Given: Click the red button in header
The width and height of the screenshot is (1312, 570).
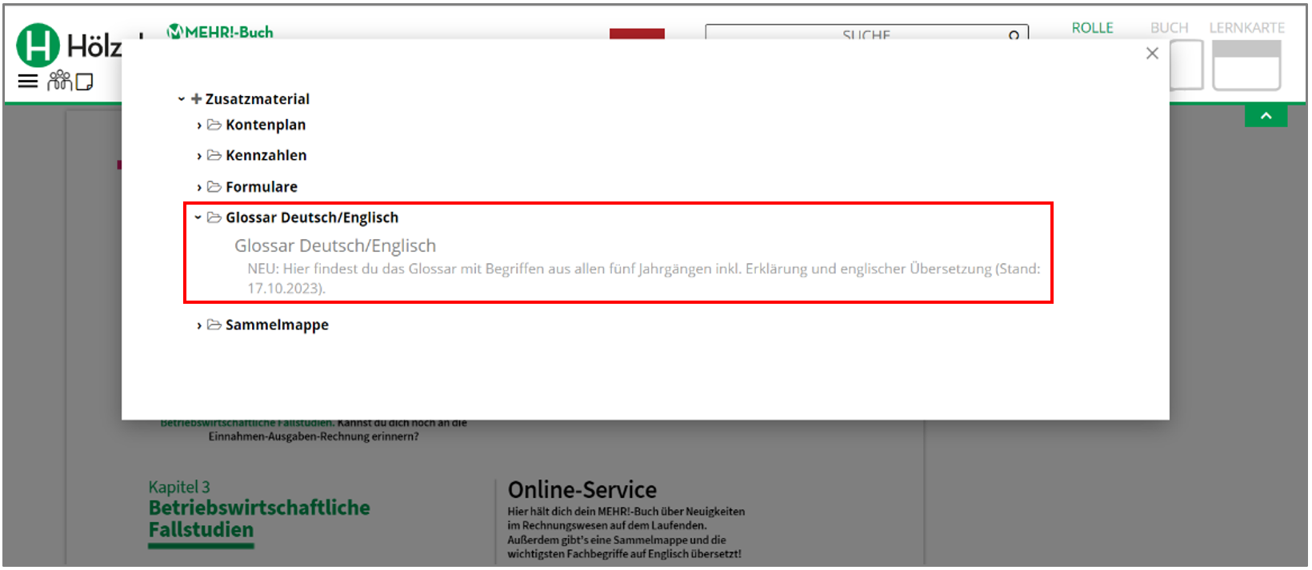Looking at the screenshot, I should coord(637,34).
